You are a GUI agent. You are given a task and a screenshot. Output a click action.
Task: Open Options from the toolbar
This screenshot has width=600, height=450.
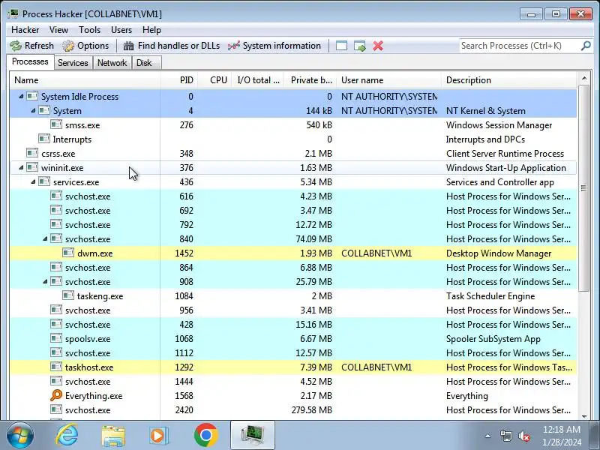85,46
